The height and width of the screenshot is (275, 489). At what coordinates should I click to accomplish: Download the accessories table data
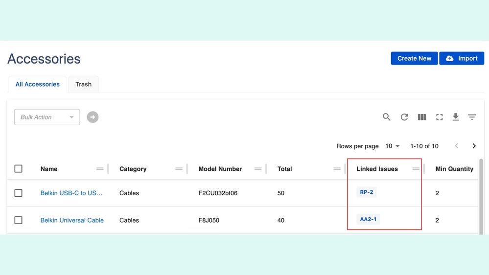(x=456, y=117)
